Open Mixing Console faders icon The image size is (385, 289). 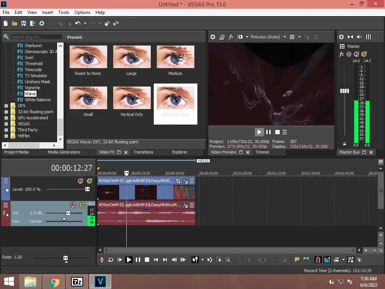[368, 37]
